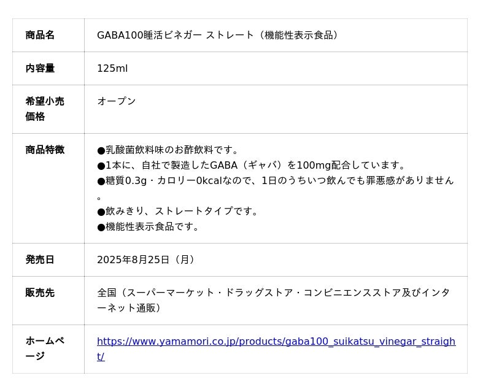Click the オープン price value
Screen dimensions: 491x392
click(x=117, y=101)
